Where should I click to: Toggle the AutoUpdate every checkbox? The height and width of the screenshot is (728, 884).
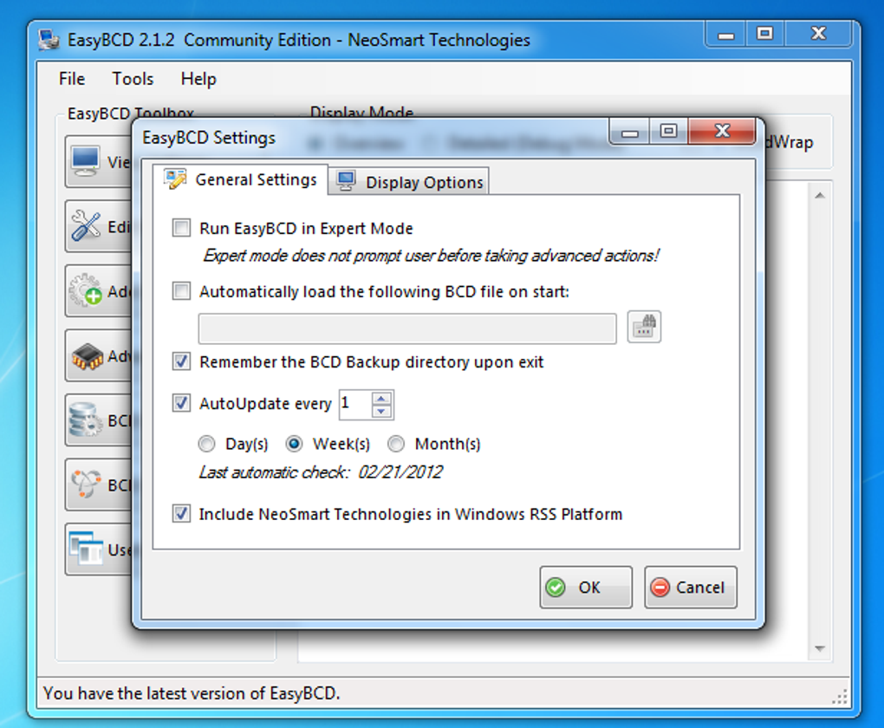[181, 403]
